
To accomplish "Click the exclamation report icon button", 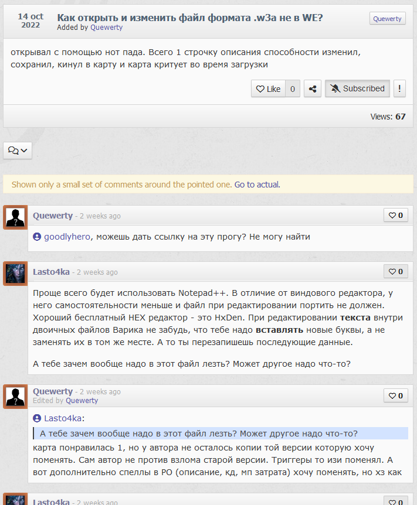I will pos(399,89).
